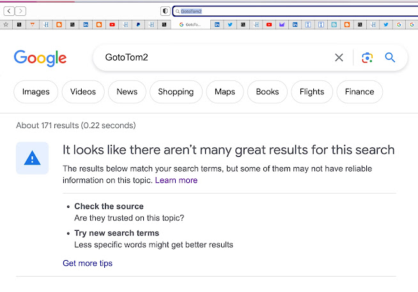
Task: Focus the browser address bar showing GotoTom2
Action: [295, 11]
